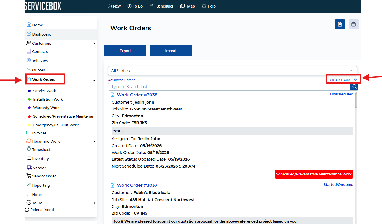Expand the Recurring Work submenu arrow

pos(94,141)
